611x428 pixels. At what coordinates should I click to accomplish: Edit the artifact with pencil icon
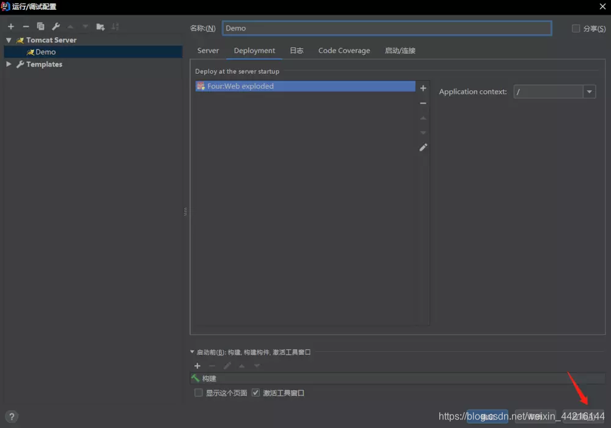[x=423, y=147]
